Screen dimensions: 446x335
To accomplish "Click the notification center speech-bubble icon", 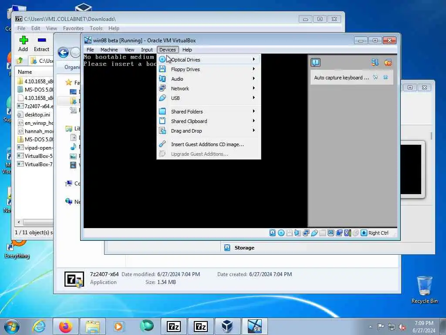I will tap(315, 62).
